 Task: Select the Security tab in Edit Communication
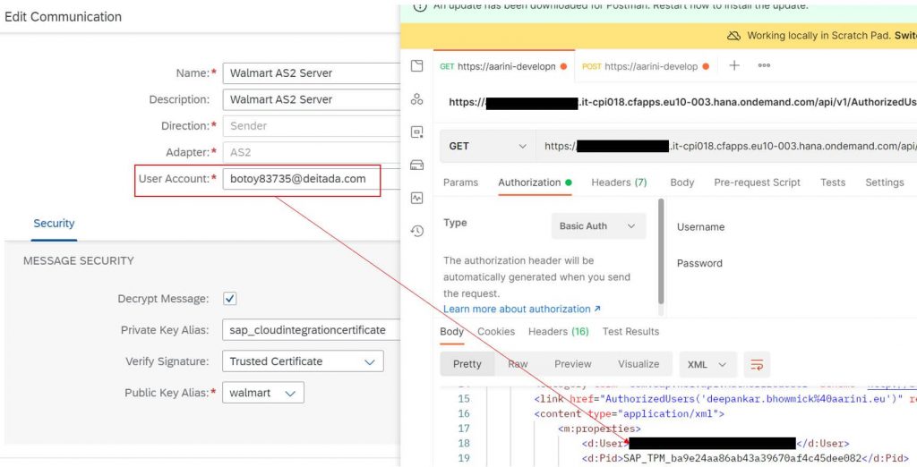[54, 224]
